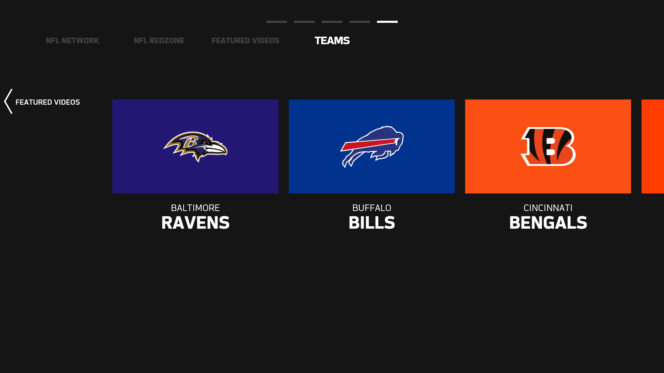Switch to NFL RedZone tab

coord(159,40)
